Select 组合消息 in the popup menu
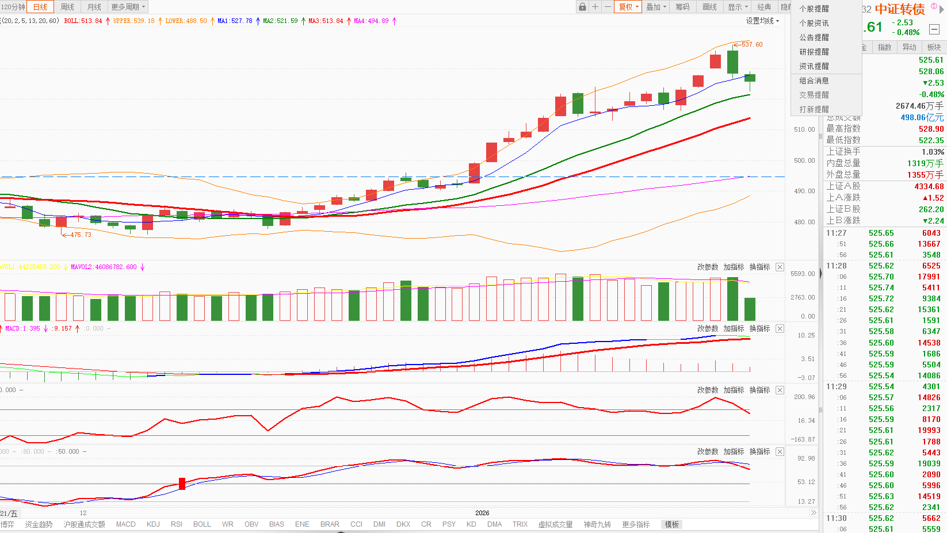Viewport: 947px width, 533px height. click(x=814, y=80)
